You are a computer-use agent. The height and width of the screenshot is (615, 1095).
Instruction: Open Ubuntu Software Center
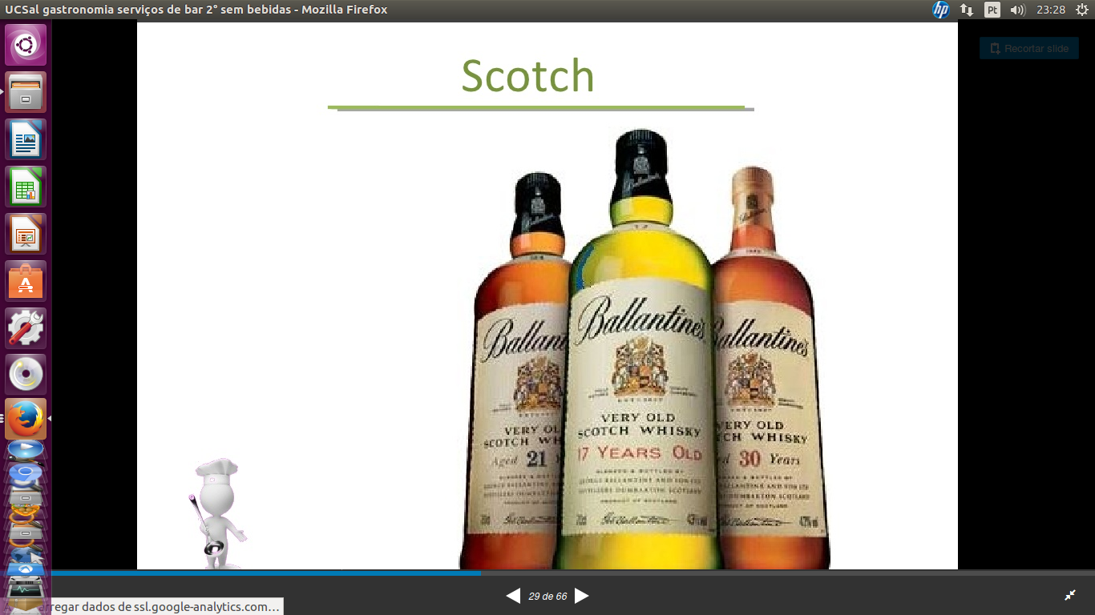tap(26, 281)
